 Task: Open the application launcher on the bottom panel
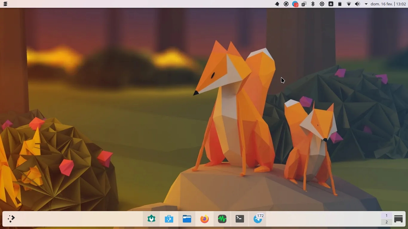11,219
